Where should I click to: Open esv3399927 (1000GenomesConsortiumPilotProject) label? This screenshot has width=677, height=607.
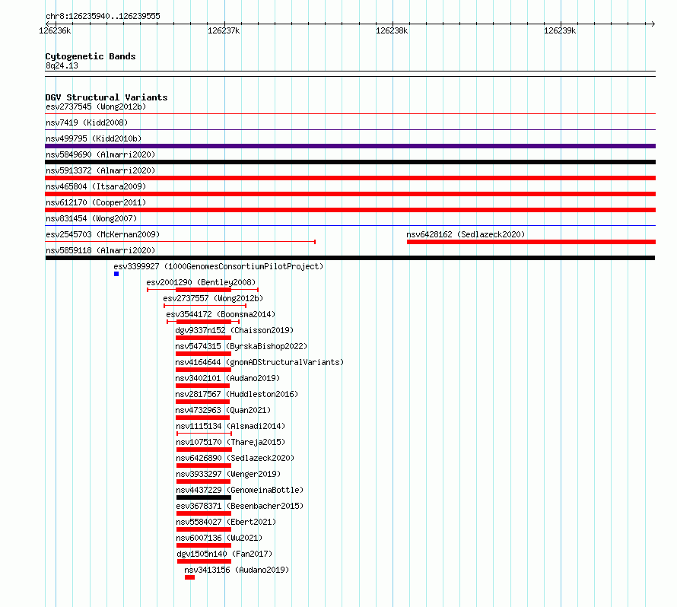pyautogui.click(x=218, y=266)
